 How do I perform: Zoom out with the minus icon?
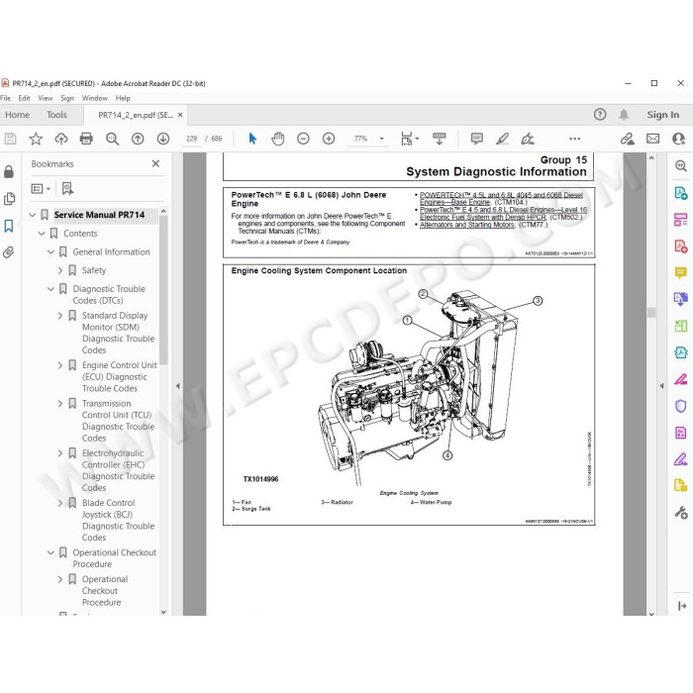click(303, 139)
